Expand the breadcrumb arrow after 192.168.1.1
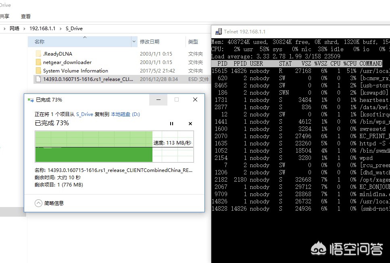 [60, 29]
